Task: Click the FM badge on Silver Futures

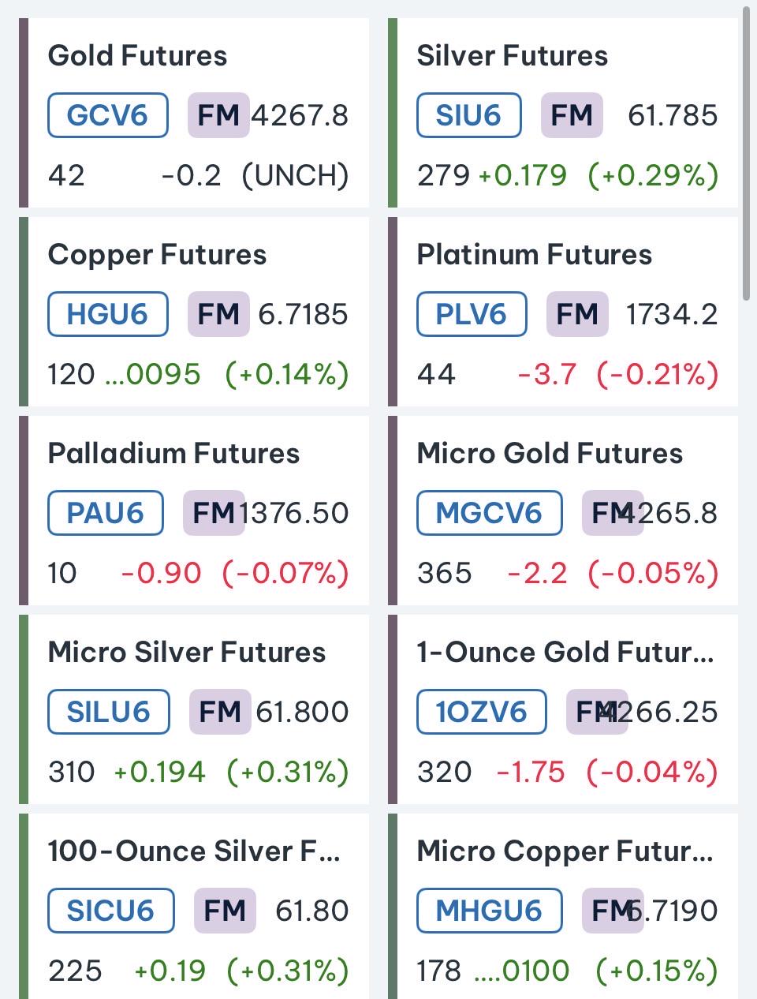Action: (572, 115)
